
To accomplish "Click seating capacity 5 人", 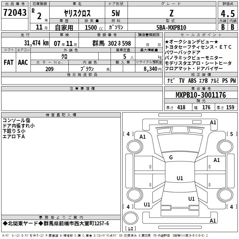I will point(128,57).
